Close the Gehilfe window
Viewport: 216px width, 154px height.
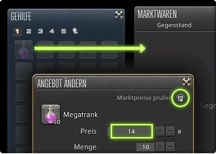(119, 15)
